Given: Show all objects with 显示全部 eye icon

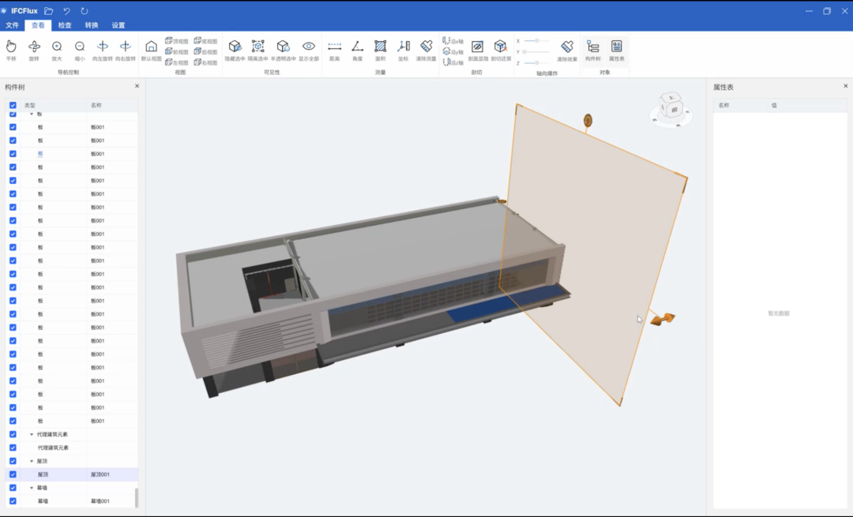Looking at the screenshot, I should click(x=309, y=50).
